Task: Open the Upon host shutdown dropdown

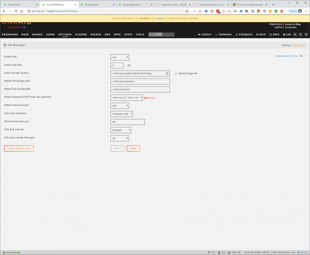Action: [x=122, y=114]
